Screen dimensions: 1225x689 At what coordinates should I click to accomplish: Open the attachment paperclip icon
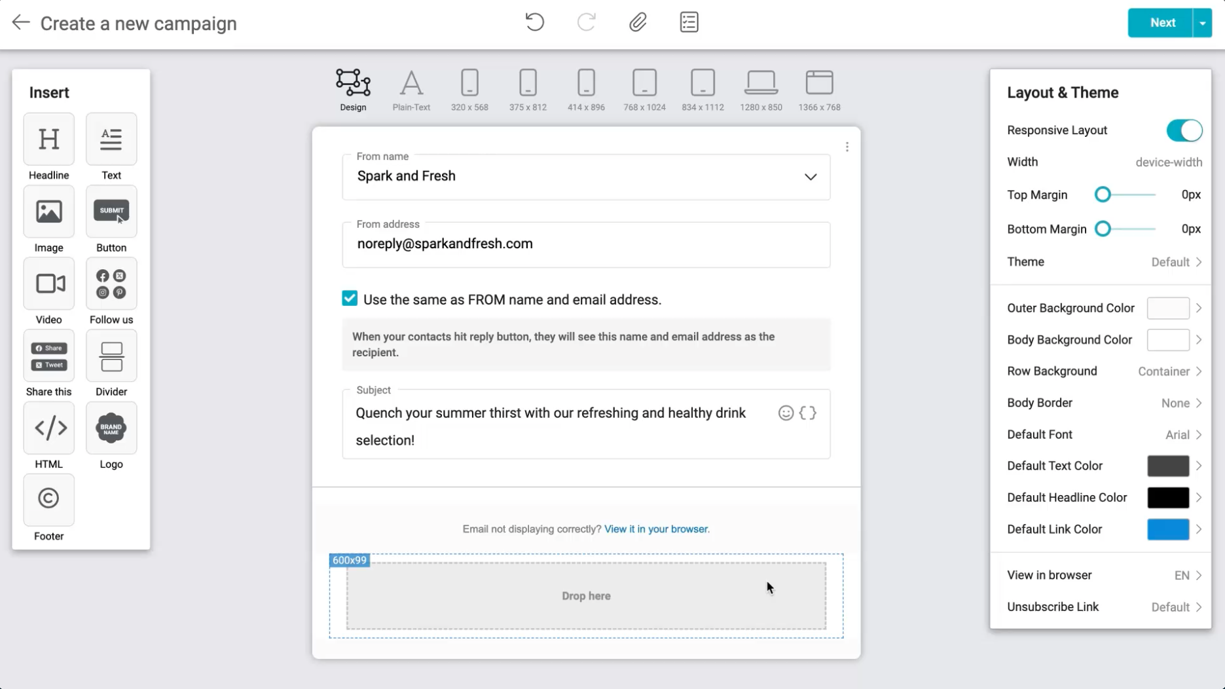[638, 22]
